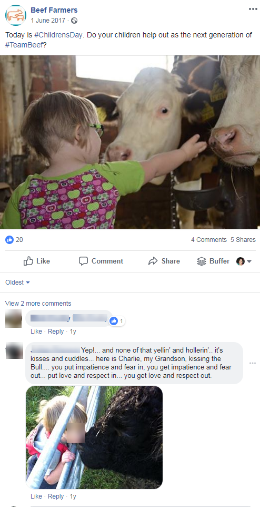This screenshot has height=507, width=260.
Task: Open the child petting cow photo
Action: point(130,142)
